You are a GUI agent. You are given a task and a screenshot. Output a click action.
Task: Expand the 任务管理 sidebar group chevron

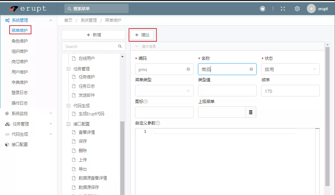pyautogui.click(x=51, y=124)
